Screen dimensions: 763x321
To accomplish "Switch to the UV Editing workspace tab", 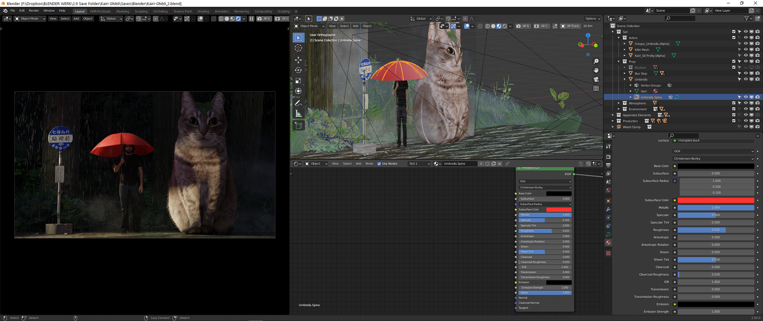I will (x=161, y=11).
